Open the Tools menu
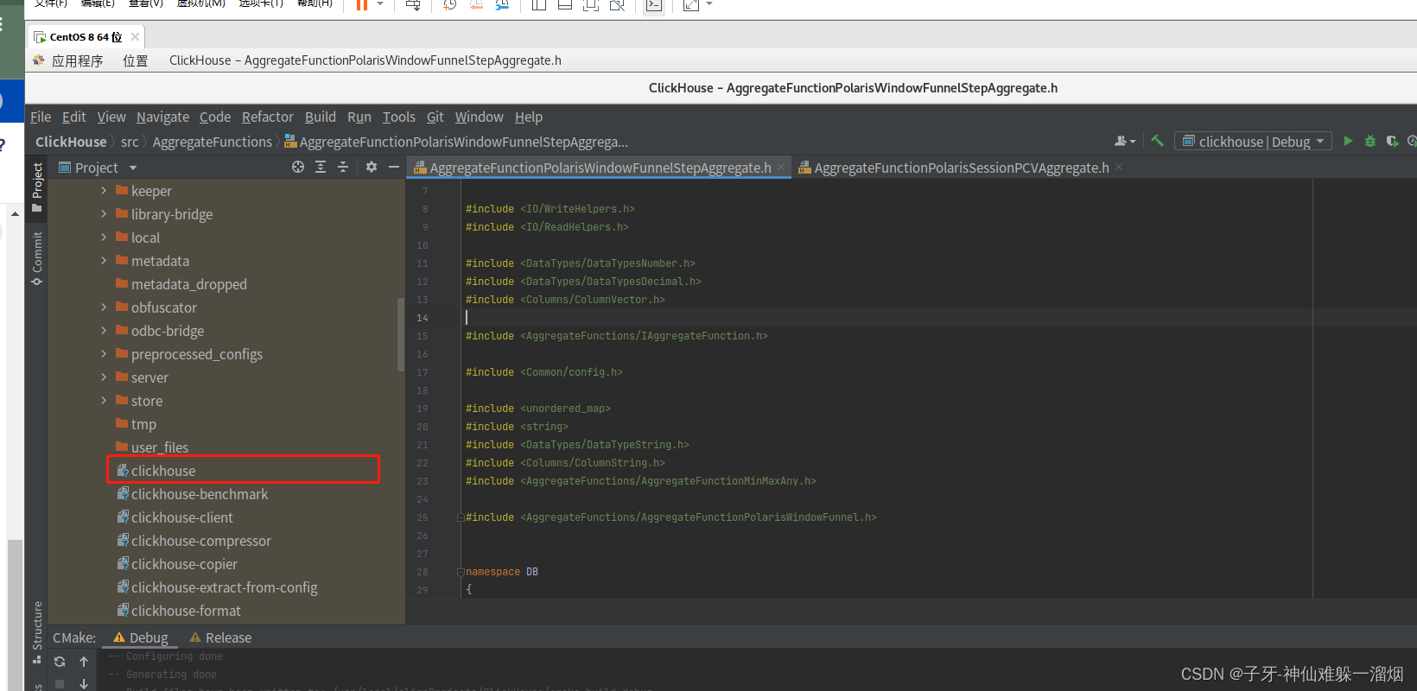The image size is (1417, 691). click(x=399, y=117)
